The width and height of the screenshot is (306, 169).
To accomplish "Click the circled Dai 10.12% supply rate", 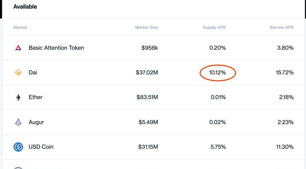I will click(x=217, y=72).
